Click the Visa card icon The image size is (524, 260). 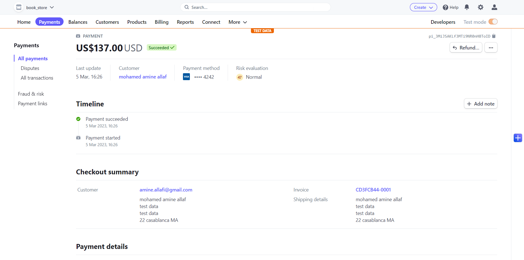point(187,77)
